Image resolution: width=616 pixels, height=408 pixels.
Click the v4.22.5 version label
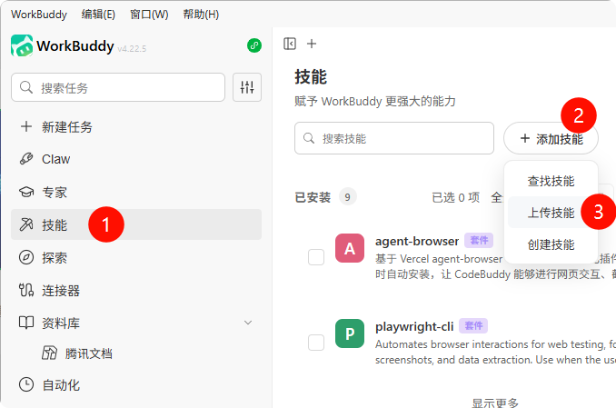pos(132,49)
